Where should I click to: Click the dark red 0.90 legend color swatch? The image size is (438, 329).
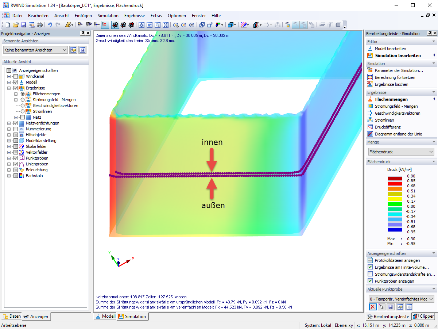click(395, 178)
